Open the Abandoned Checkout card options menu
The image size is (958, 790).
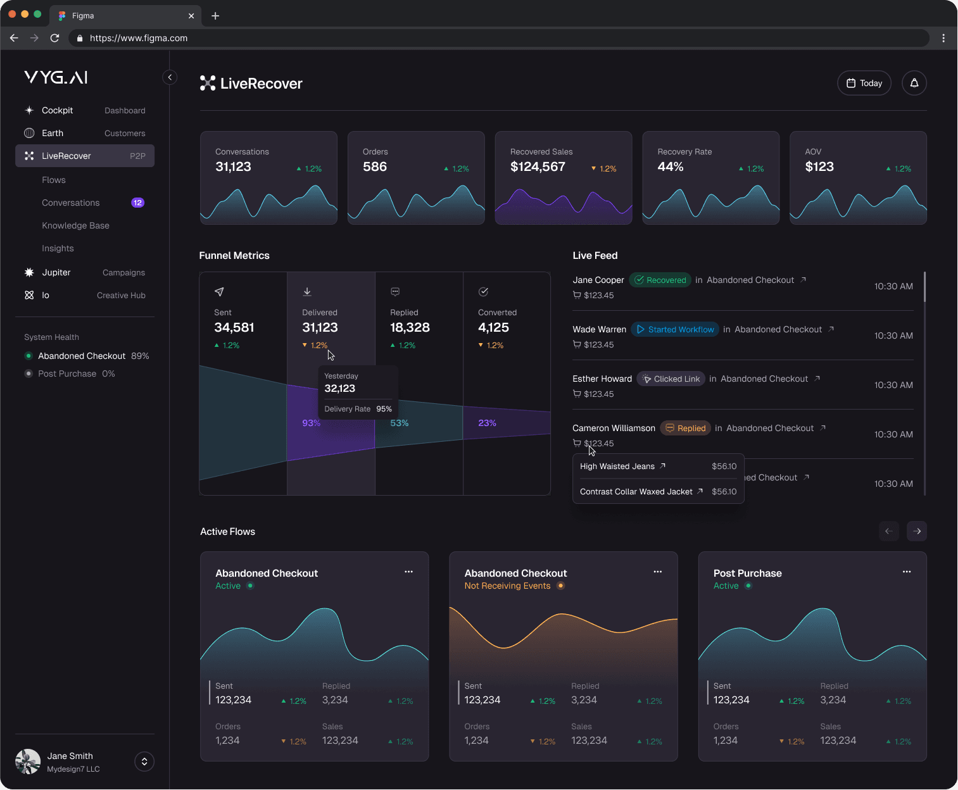point(408,572)
